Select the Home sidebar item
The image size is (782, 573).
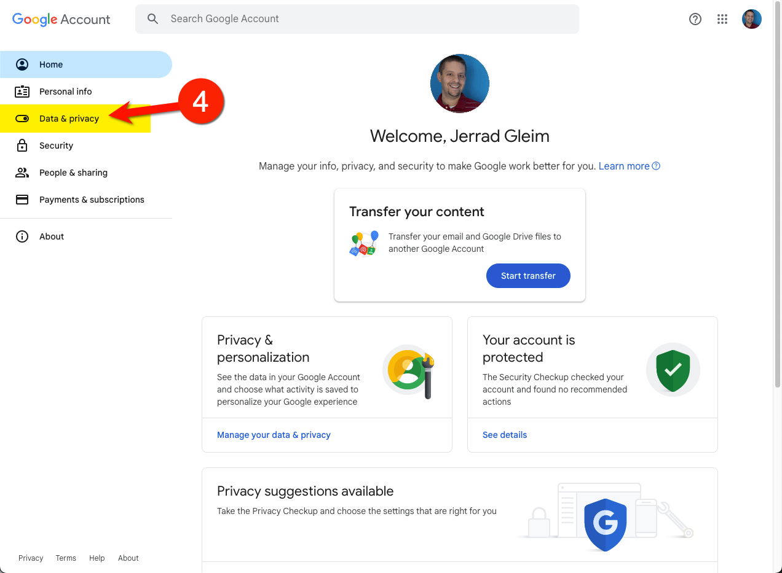51,64
